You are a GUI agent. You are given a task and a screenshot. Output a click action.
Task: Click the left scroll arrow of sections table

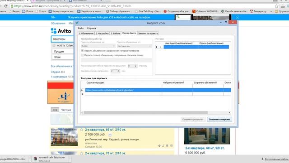tap(82, 112)
